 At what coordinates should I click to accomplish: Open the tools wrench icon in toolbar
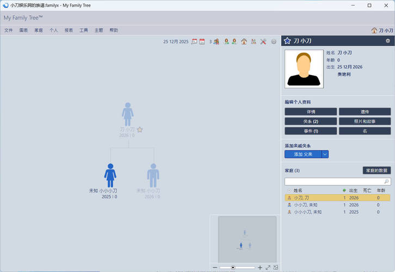(x=263, y=41)
